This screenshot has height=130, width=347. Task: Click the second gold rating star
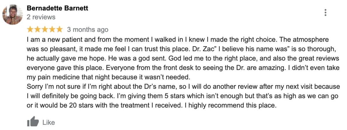(x=37, y=29)
